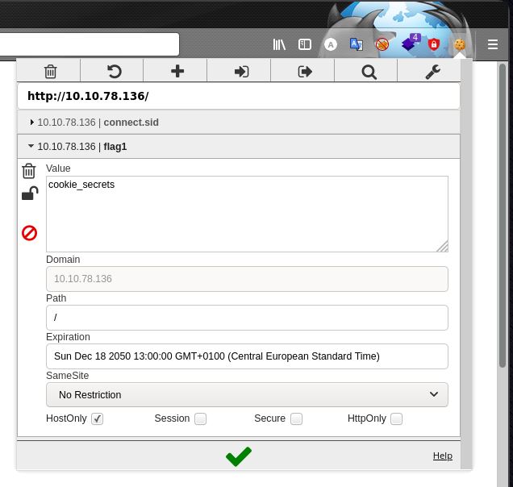
Task: Toggle the Firefox sidebar icon
Action: coord(305,44)
